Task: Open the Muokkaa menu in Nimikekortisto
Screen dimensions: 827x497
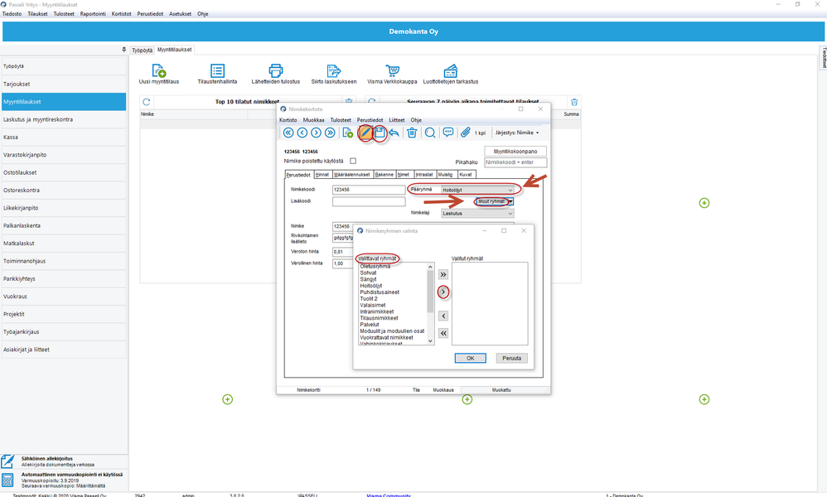Action: (314, 120)
